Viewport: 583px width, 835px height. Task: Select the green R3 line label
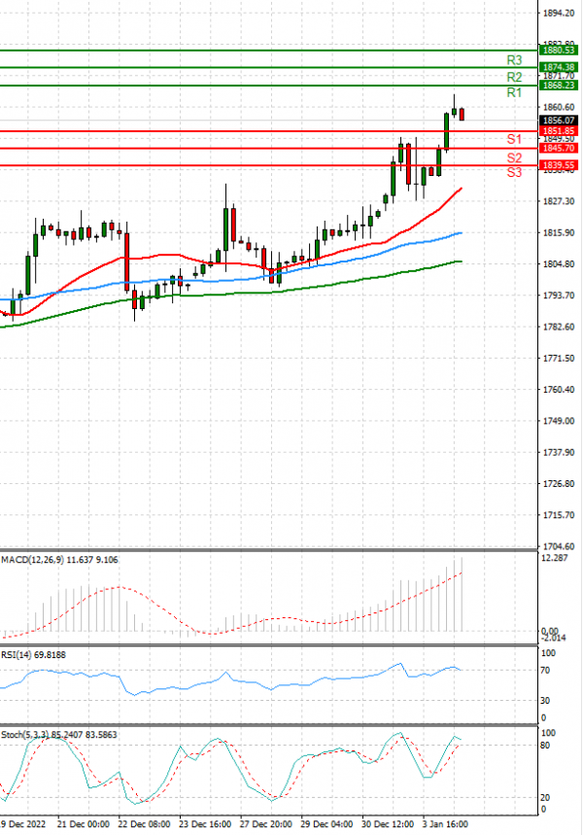pos(514,60)
